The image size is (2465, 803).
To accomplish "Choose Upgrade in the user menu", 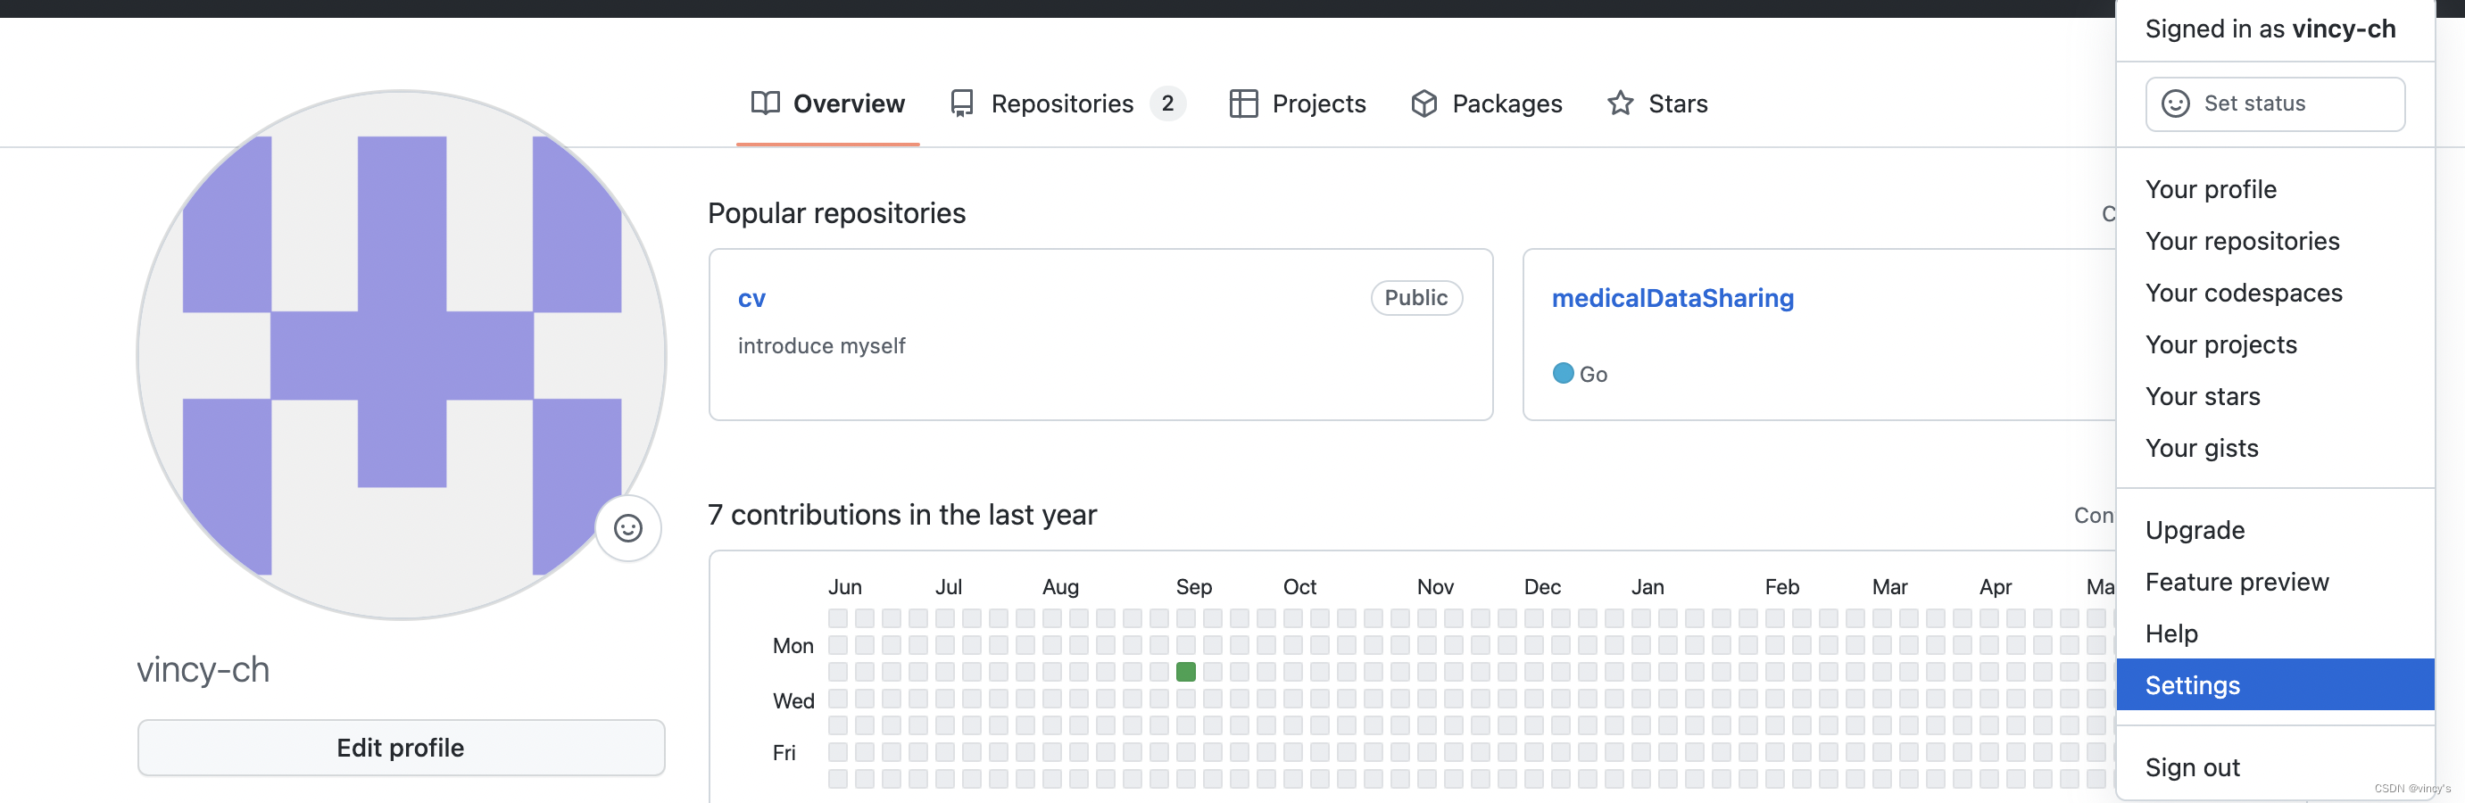I will (2275, 530).
